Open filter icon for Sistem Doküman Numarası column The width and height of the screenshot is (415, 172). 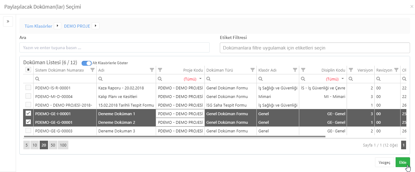click(x=92, y=70)
